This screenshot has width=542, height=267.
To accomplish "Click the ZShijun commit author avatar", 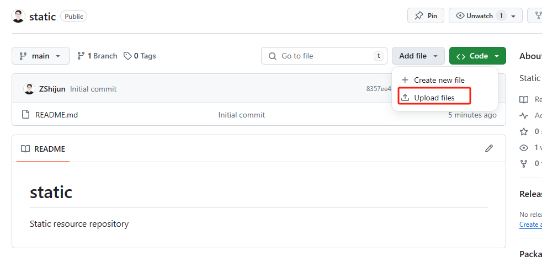I will tap(29, 89).
